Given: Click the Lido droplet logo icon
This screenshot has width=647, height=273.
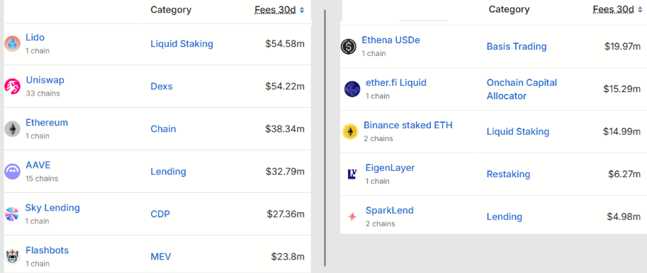Looking at the screenshot, I should [12, 44].
